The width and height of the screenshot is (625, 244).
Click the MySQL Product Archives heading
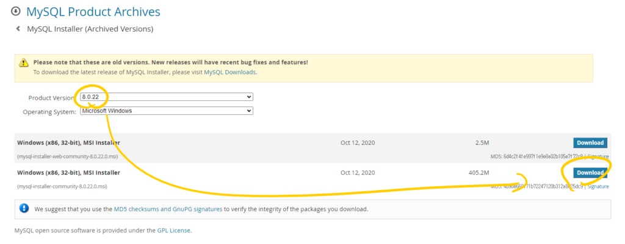[93, 12]
